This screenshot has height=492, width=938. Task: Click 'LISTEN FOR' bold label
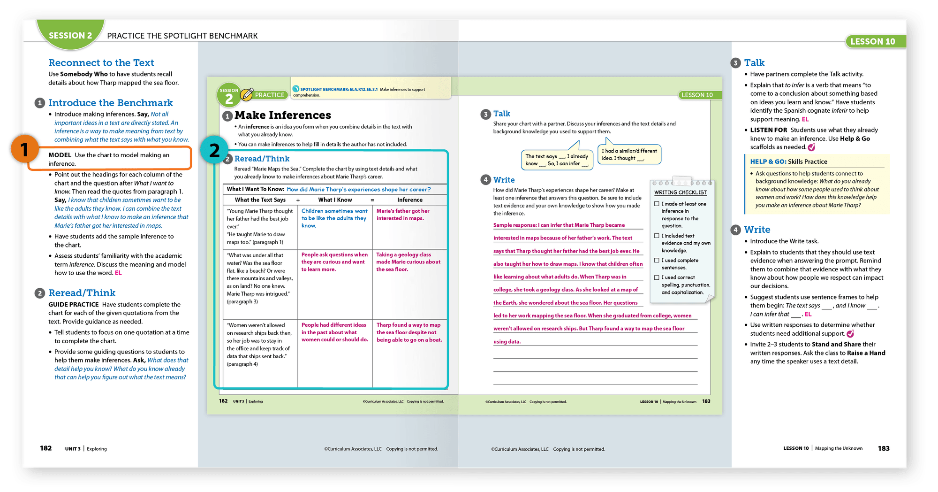(769, 130)
